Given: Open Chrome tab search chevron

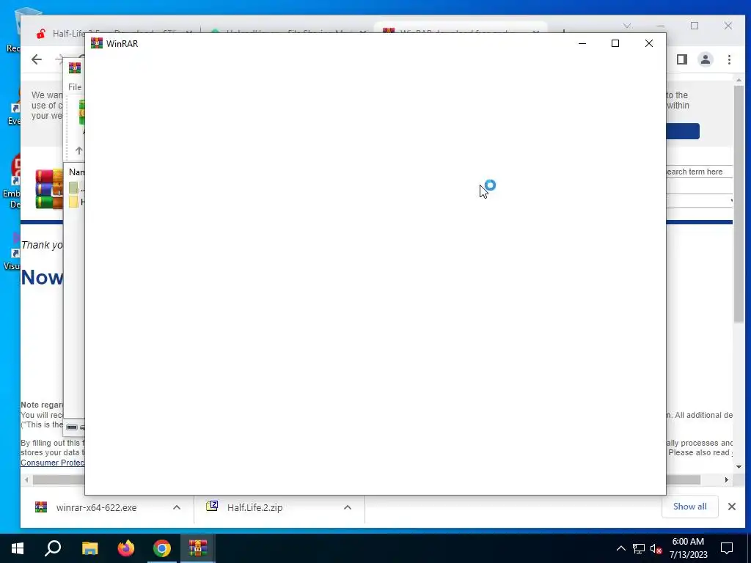Looking at the screenshot, I should (627, 26).
